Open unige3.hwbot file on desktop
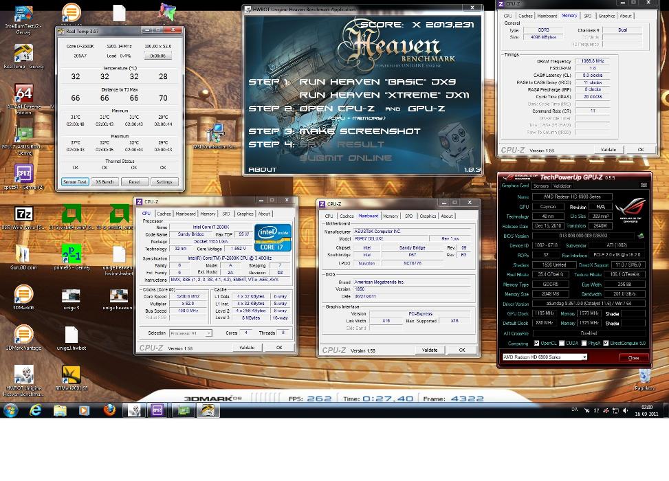The image size is (669, 481). point(72,338)
